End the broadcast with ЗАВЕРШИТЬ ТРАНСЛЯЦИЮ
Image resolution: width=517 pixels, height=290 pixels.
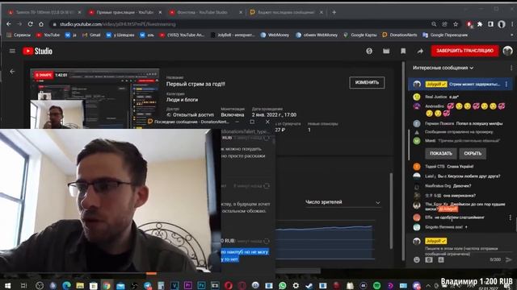point(465,51)
